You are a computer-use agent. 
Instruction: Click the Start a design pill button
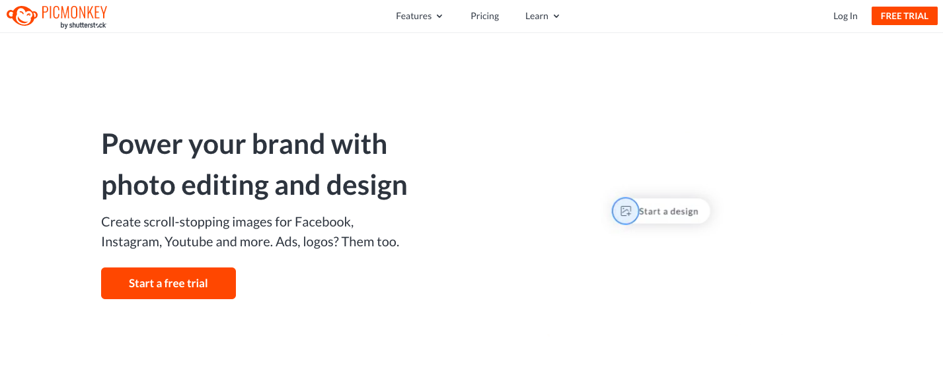tap(661, 211)
